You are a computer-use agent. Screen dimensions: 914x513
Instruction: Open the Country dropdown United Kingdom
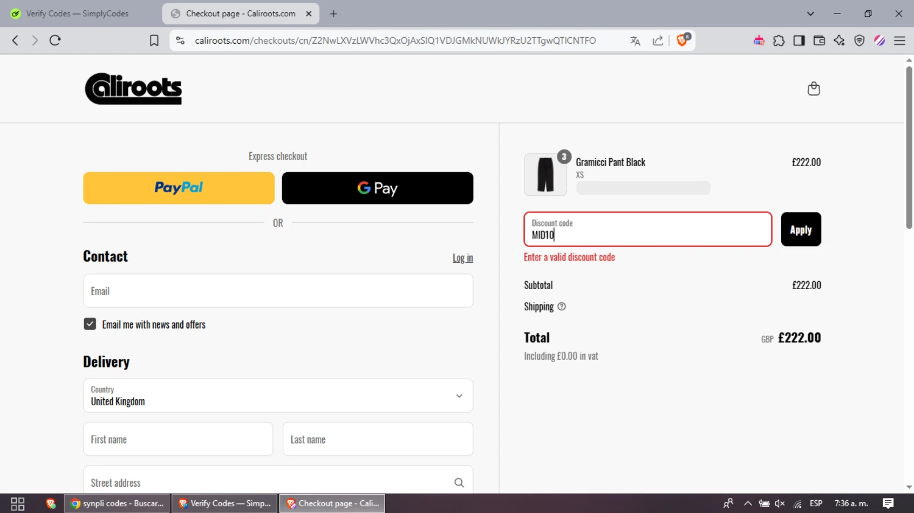click(278, 396)
